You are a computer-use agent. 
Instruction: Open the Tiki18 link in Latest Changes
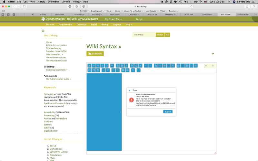53,146
